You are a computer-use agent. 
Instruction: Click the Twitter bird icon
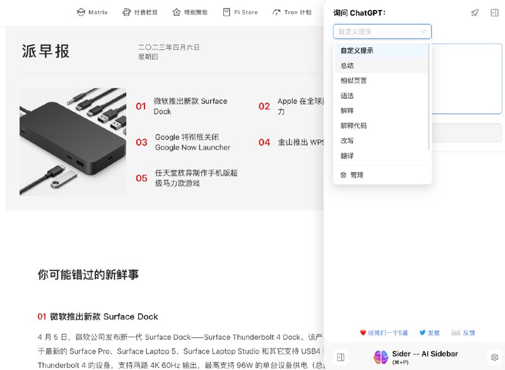422,333
